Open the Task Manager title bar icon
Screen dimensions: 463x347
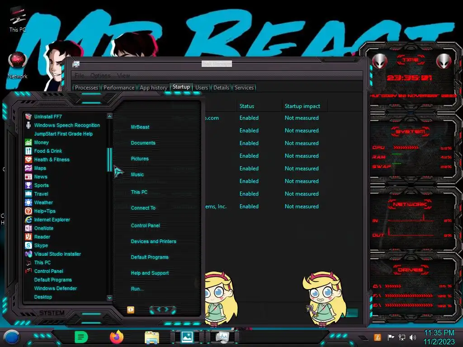click(x=76, y=64)
